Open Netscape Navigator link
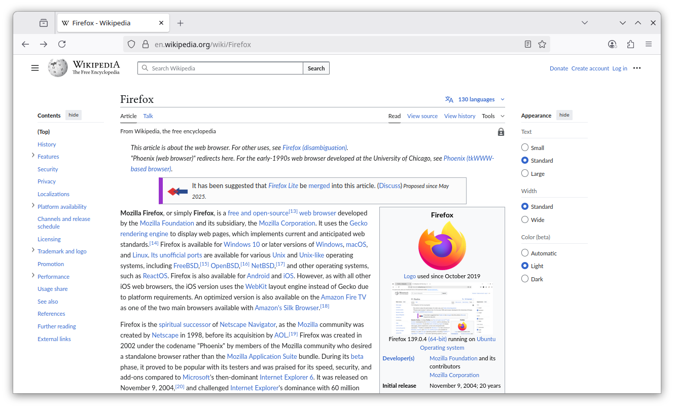 coord(247,324)
